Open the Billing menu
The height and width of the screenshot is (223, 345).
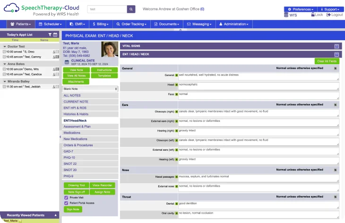tap(101, 24)
